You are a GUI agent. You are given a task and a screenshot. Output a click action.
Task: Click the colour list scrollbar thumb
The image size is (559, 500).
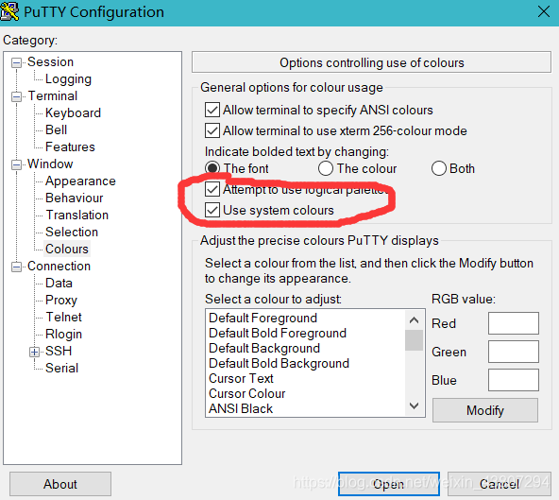point(414,340)
